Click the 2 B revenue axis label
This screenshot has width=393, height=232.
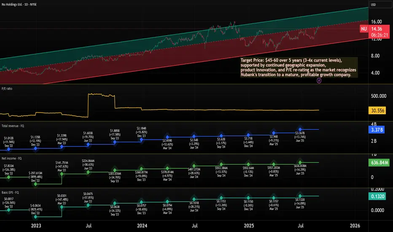click(374, 141)
